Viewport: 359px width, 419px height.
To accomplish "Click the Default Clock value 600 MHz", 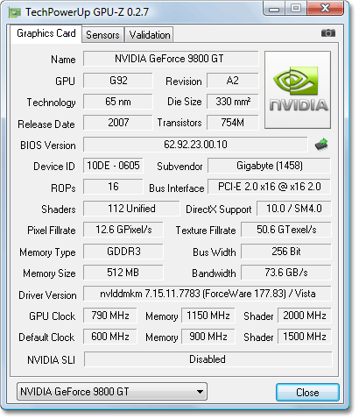I will click(x=110, y=337).
